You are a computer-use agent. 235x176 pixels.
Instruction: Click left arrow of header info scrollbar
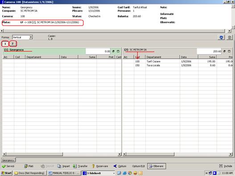coord(2,31)
